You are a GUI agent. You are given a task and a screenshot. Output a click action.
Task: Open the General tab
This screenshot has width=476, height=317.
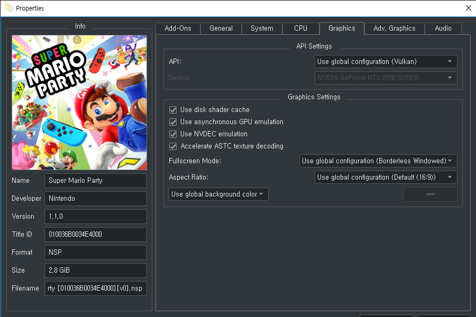(221, 29)
